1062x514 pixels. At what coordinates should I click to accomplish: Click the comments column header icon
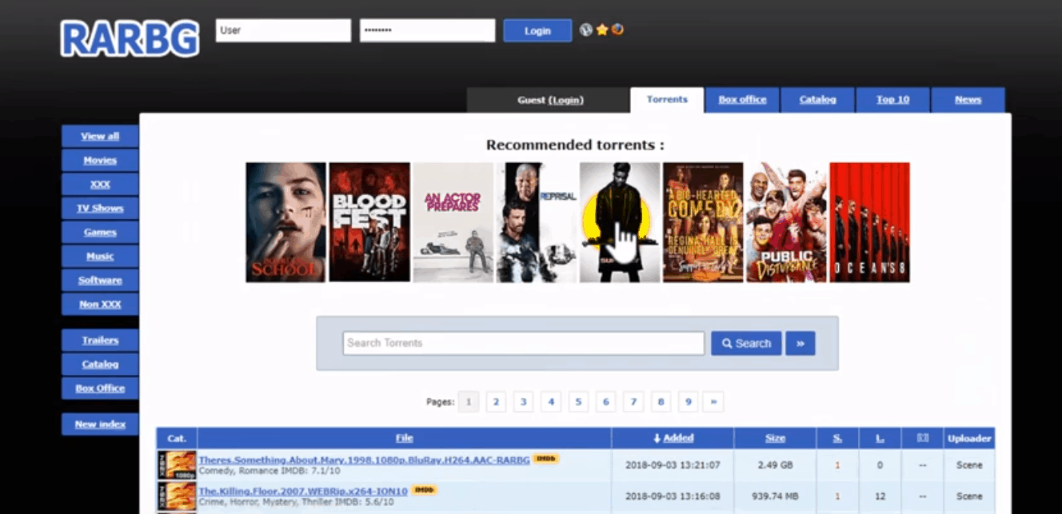[x=922, y=438]
